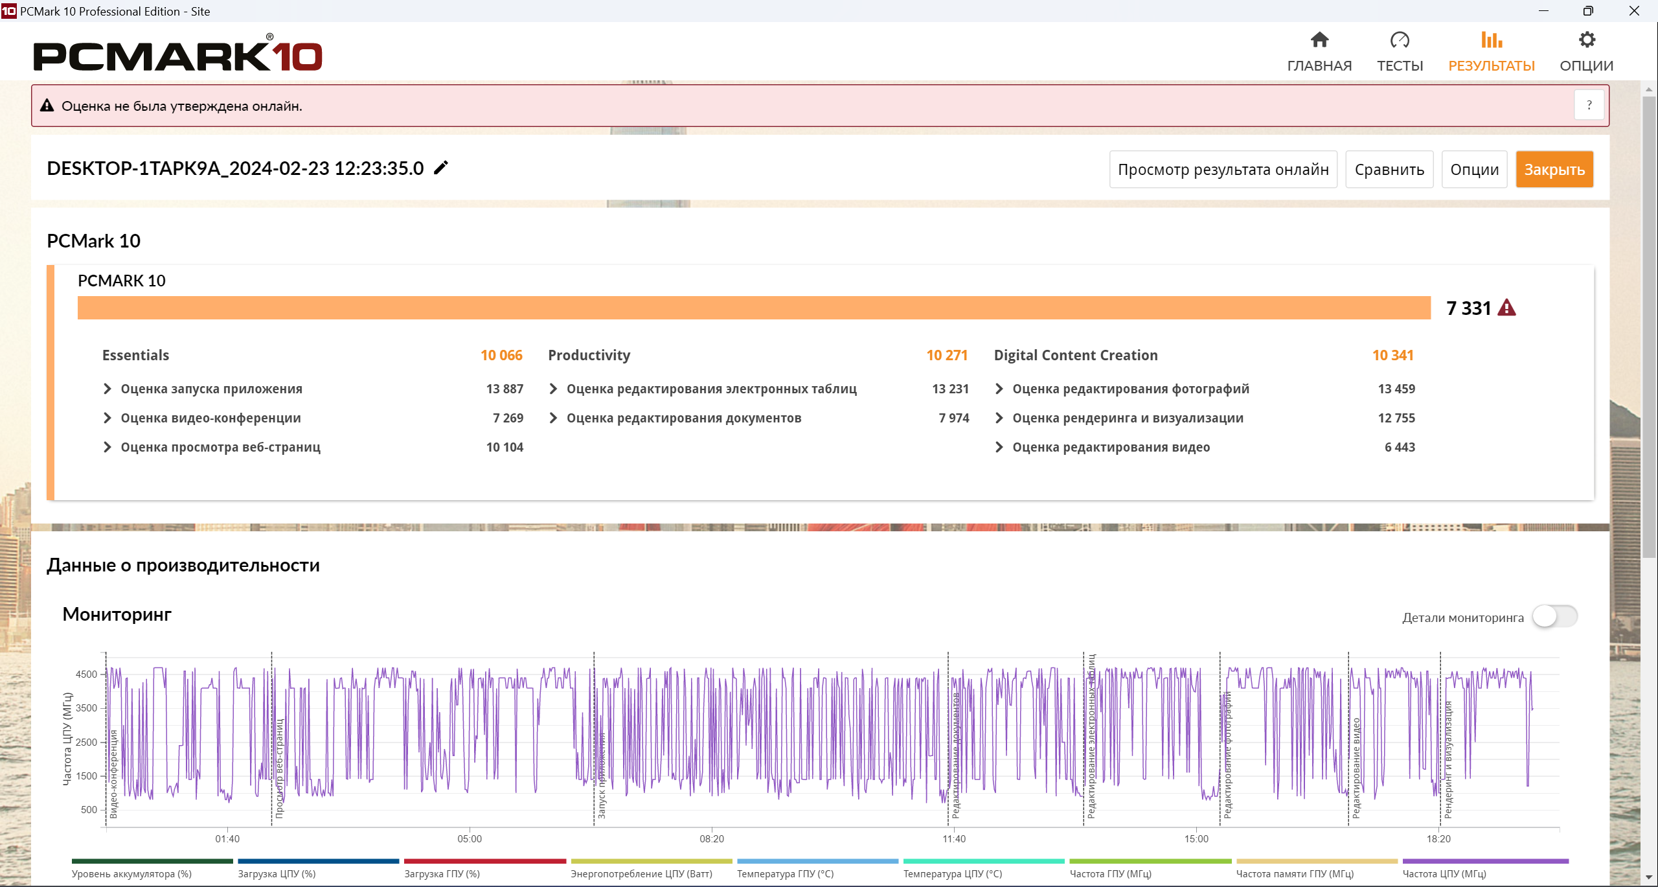Click the score 6 443 value
Image resolution: width=1658 pixels, height=887 pixels.
tap(1400, 447)
